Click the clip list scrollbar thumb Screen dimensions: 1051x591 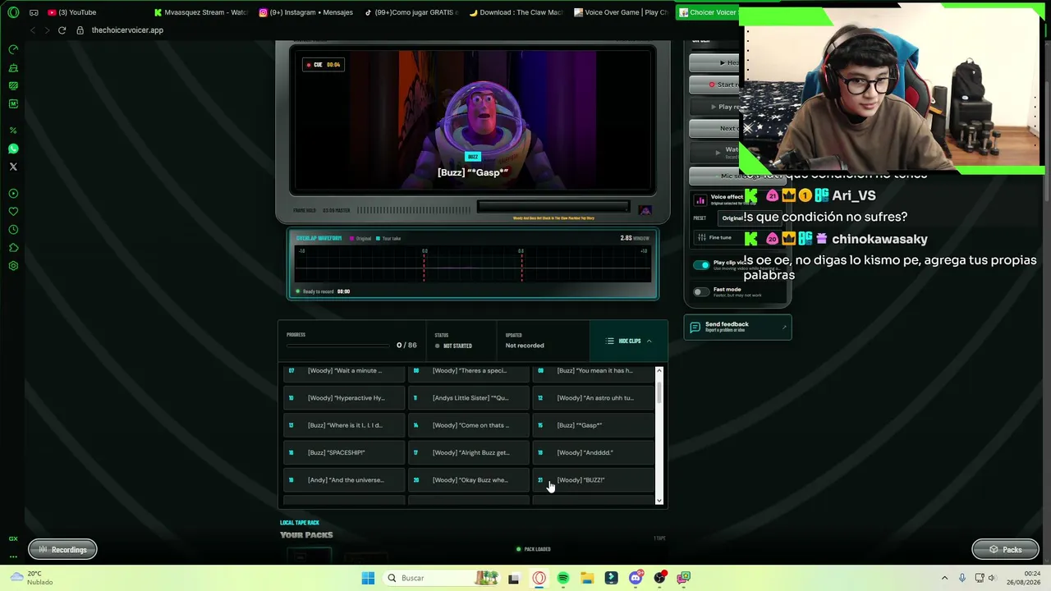click(x=659, y=393)
